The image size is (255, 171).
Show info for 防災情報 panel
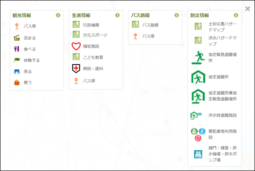pyautogui.click(x=236, y=15)
